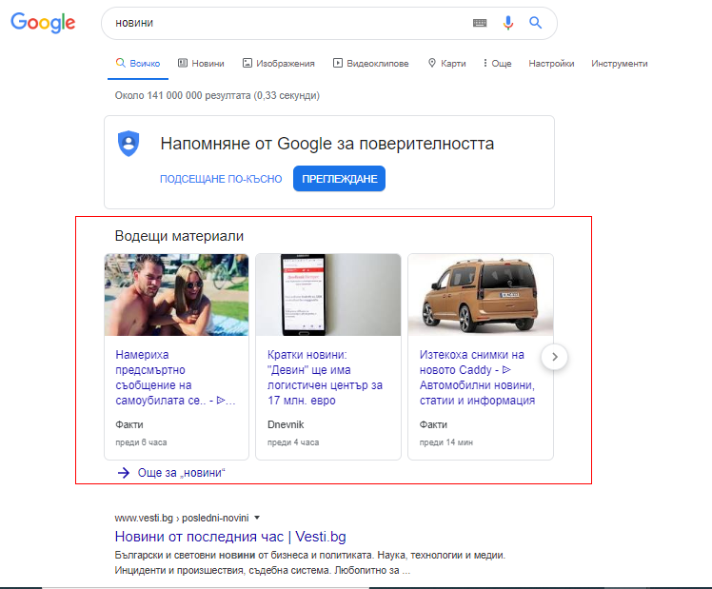Click the www.vesti.bg › posledni-novini URL text
The image size is (712, 589).
point(182,518)
